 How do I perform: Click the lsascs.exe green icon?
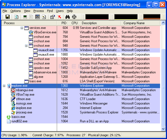pos(9,117)
